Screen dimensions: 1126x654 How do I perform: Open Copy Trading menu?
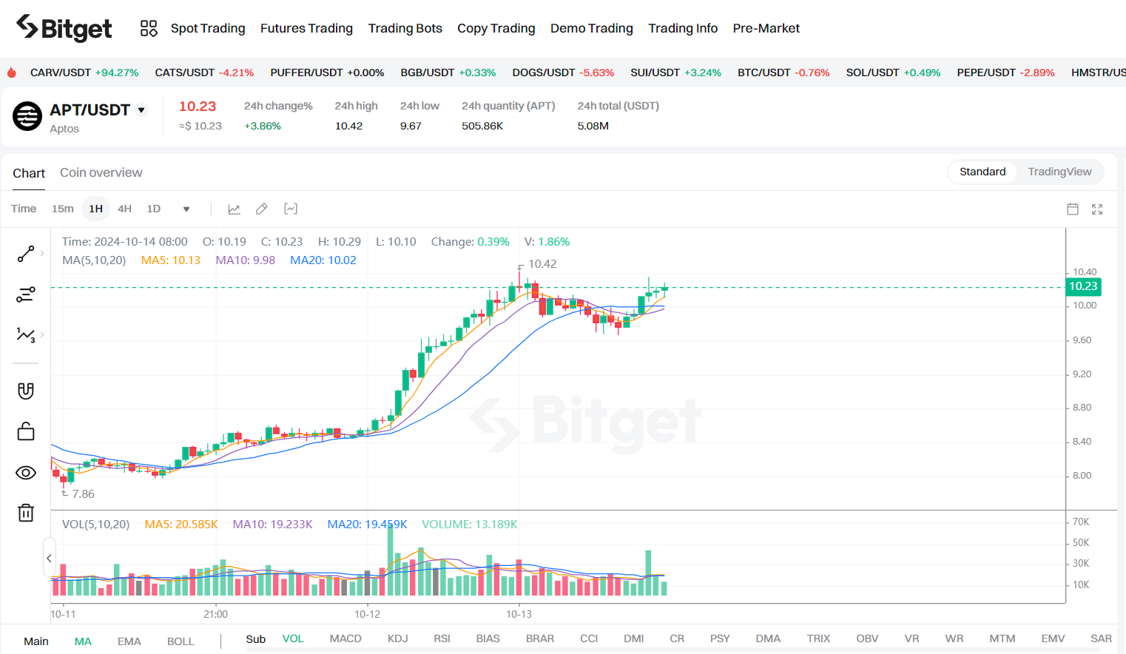496,28
